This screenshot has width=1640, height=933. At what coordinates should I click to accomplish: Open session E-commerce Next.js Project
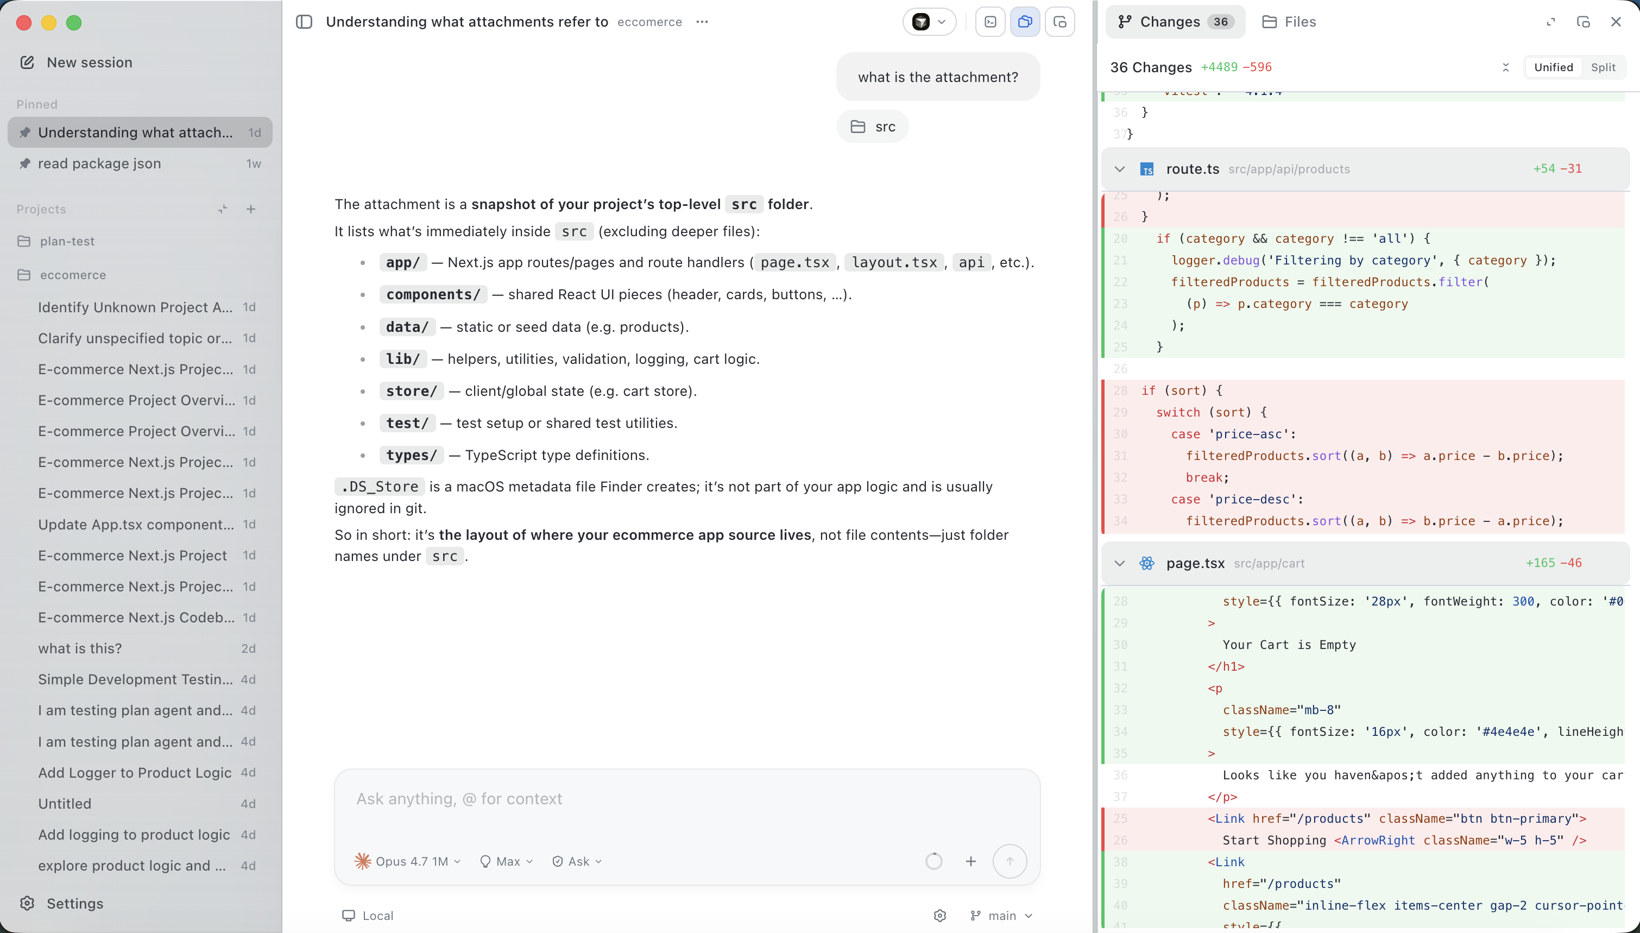140,555
